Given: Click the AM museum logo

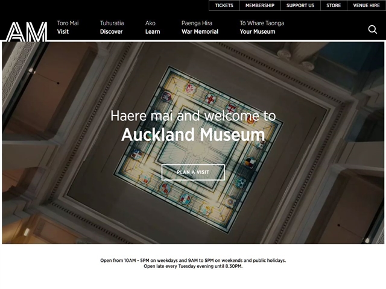Looking at the screenshot, I should tap(27, 32).
